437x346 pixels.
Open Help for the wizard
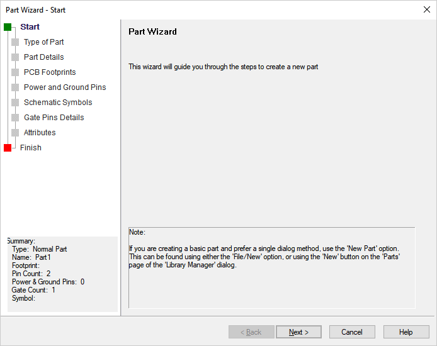406,332
